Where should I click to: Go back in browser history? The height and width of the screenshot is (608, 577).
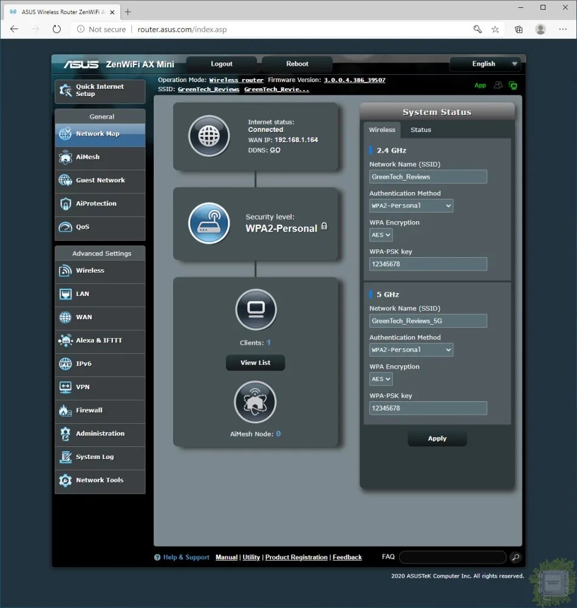(x=15, y=29)
